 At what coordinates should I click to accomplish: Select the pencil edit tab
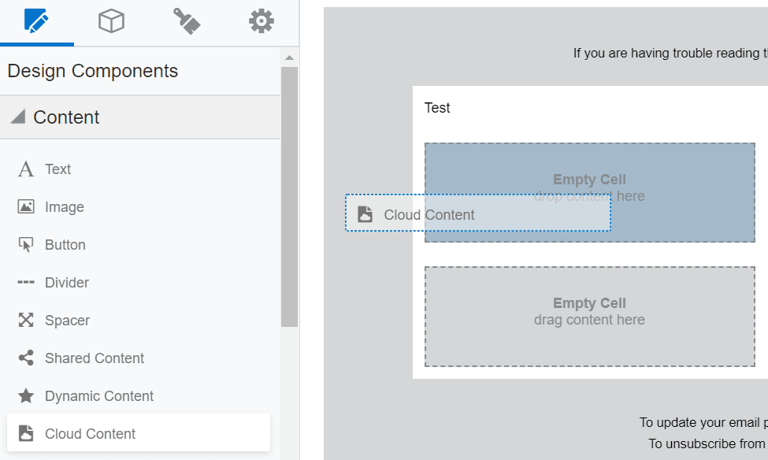[x=36, y=21]
